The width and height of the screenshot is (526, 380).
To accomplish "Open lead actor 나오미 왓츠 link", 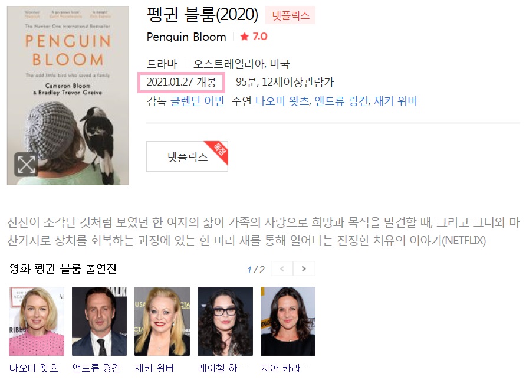I will click(282, 101).
